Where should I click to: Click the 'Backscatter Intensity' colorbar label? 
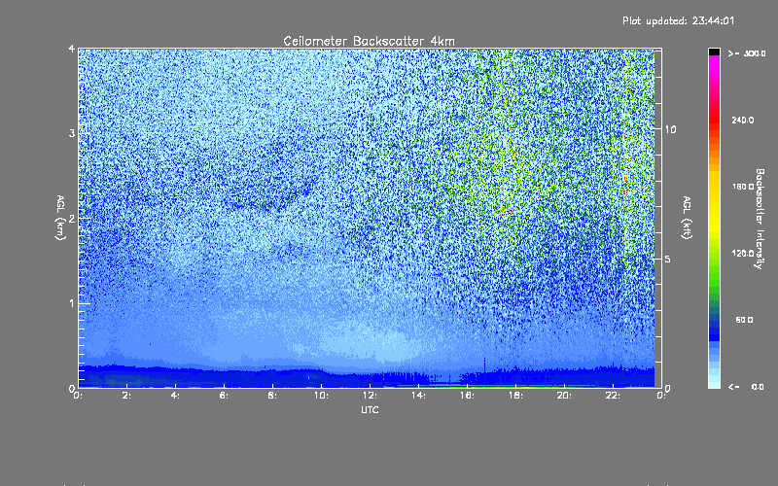[760, 219]
